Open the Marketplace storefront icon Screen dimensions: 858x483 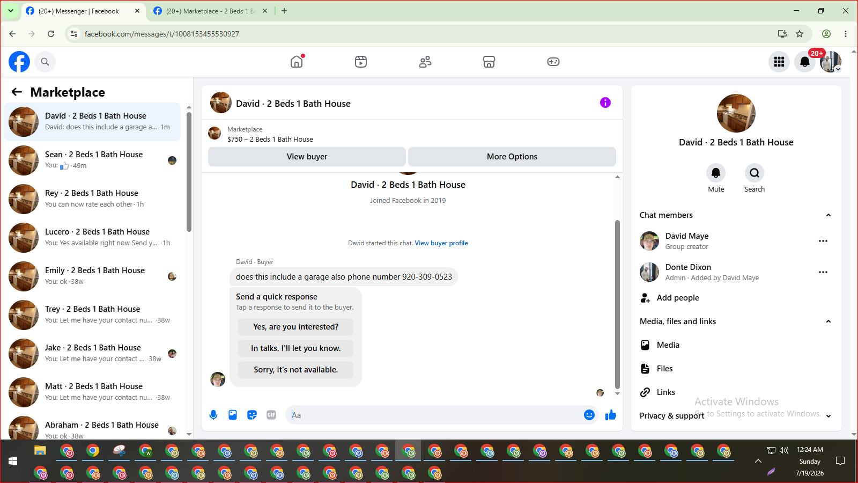tap(489, 62)
